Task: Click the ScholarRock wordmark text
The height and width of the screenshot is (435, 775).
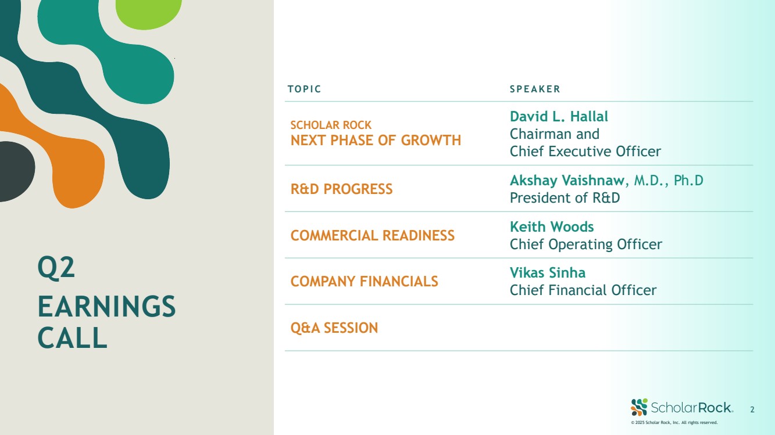Action: click(691, 408)
